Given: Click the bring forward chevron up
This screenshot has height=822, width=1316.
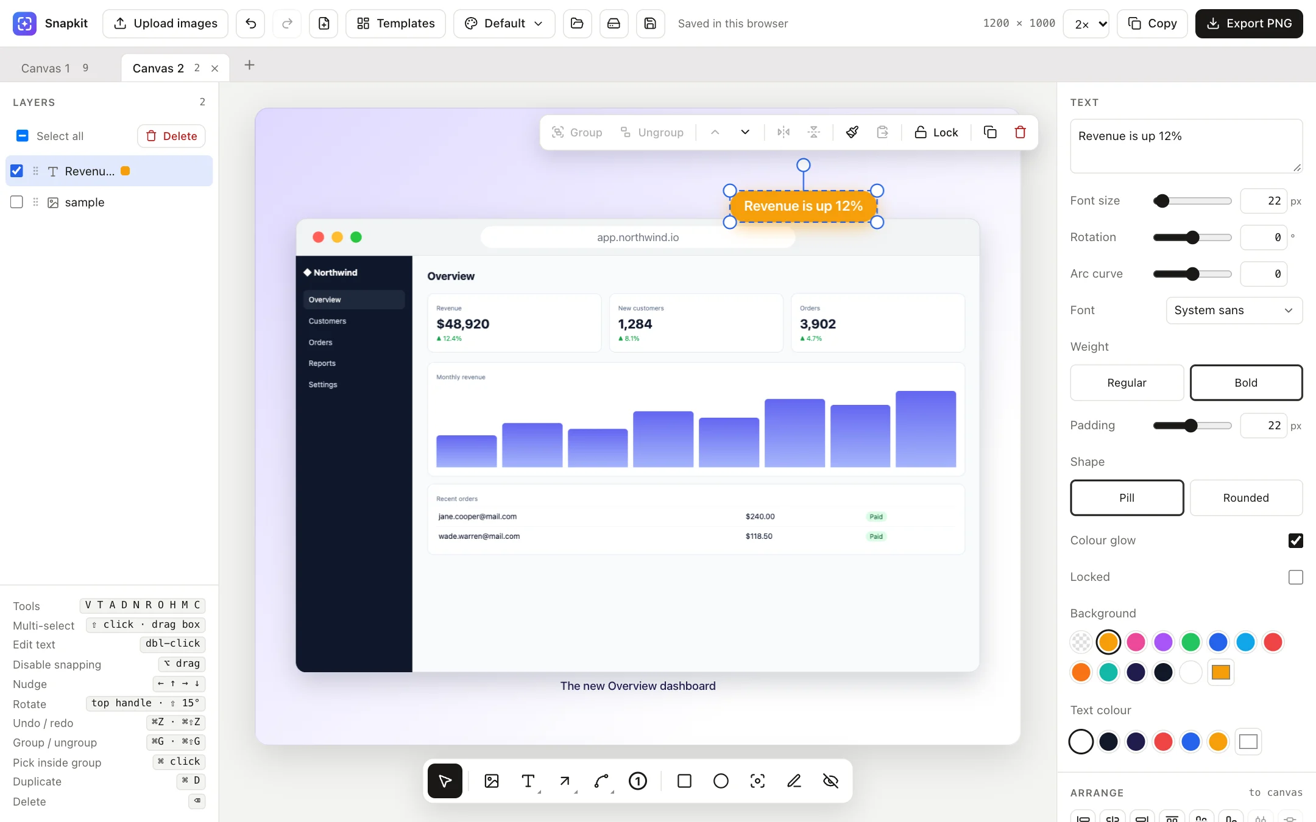Looking at the screenshot, I should (x=715, y=132).
